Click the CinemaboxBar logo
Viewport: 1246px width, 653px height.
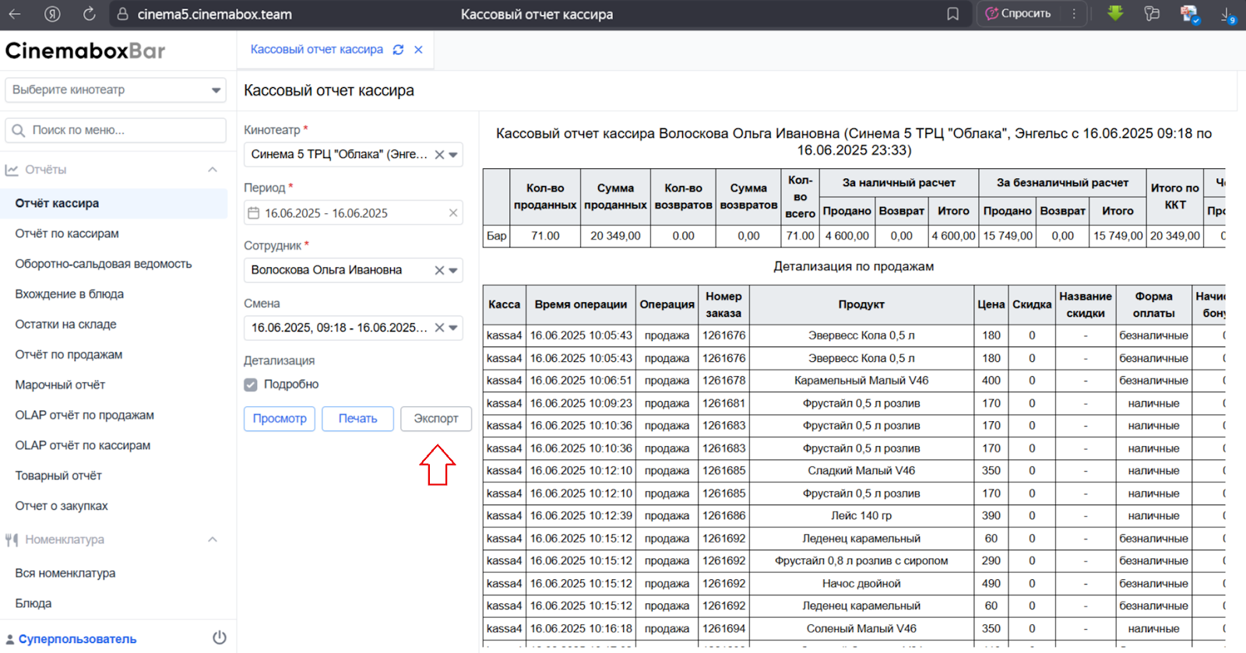(x=86, y=51)
